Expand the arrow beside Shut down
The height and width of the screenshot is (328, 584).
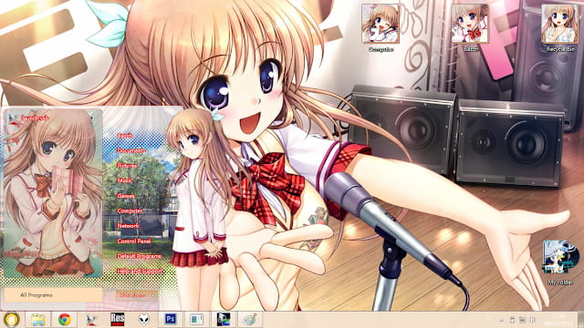point(153,295)
